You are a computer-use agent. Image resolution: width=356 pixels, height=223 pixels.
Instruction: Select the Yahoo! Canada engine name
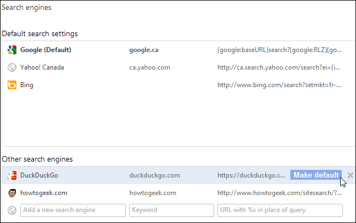(x=42, y=67)
